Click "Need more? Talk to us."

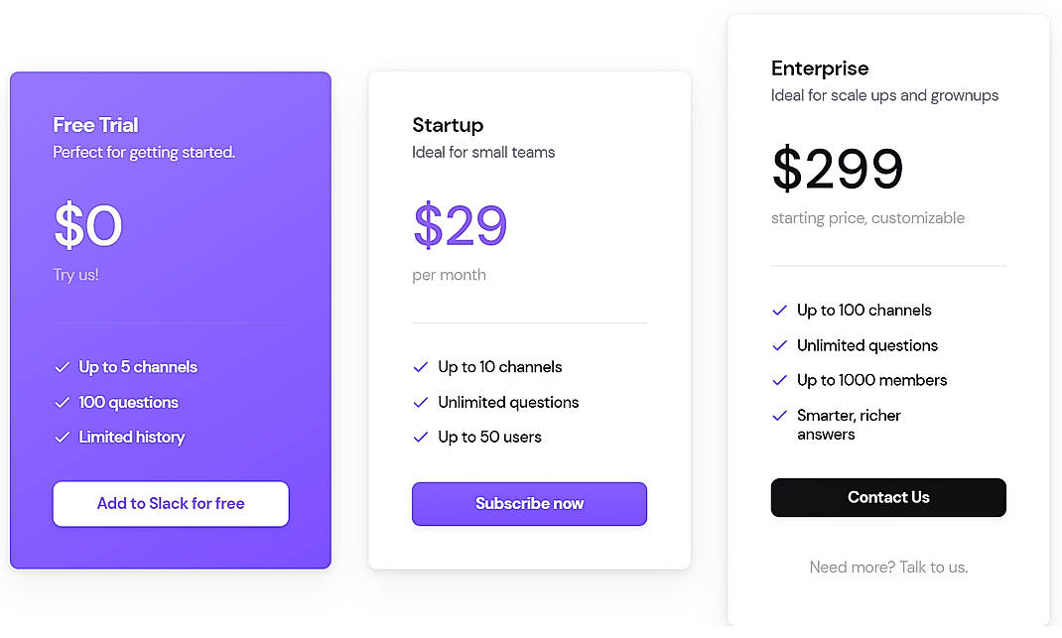tap(887, 567)
